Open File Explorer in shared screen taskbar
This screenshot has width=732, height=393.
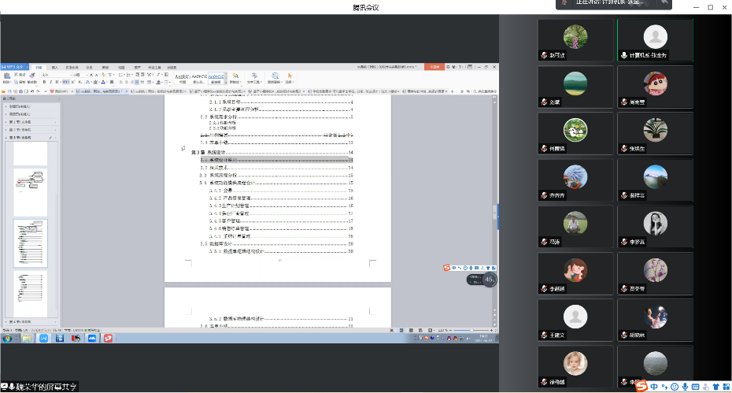(x=27, y=339)
